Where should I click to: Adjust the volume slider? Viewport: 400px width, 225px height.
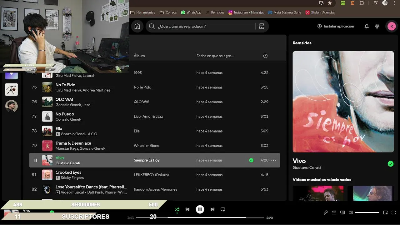coord(367,212)
